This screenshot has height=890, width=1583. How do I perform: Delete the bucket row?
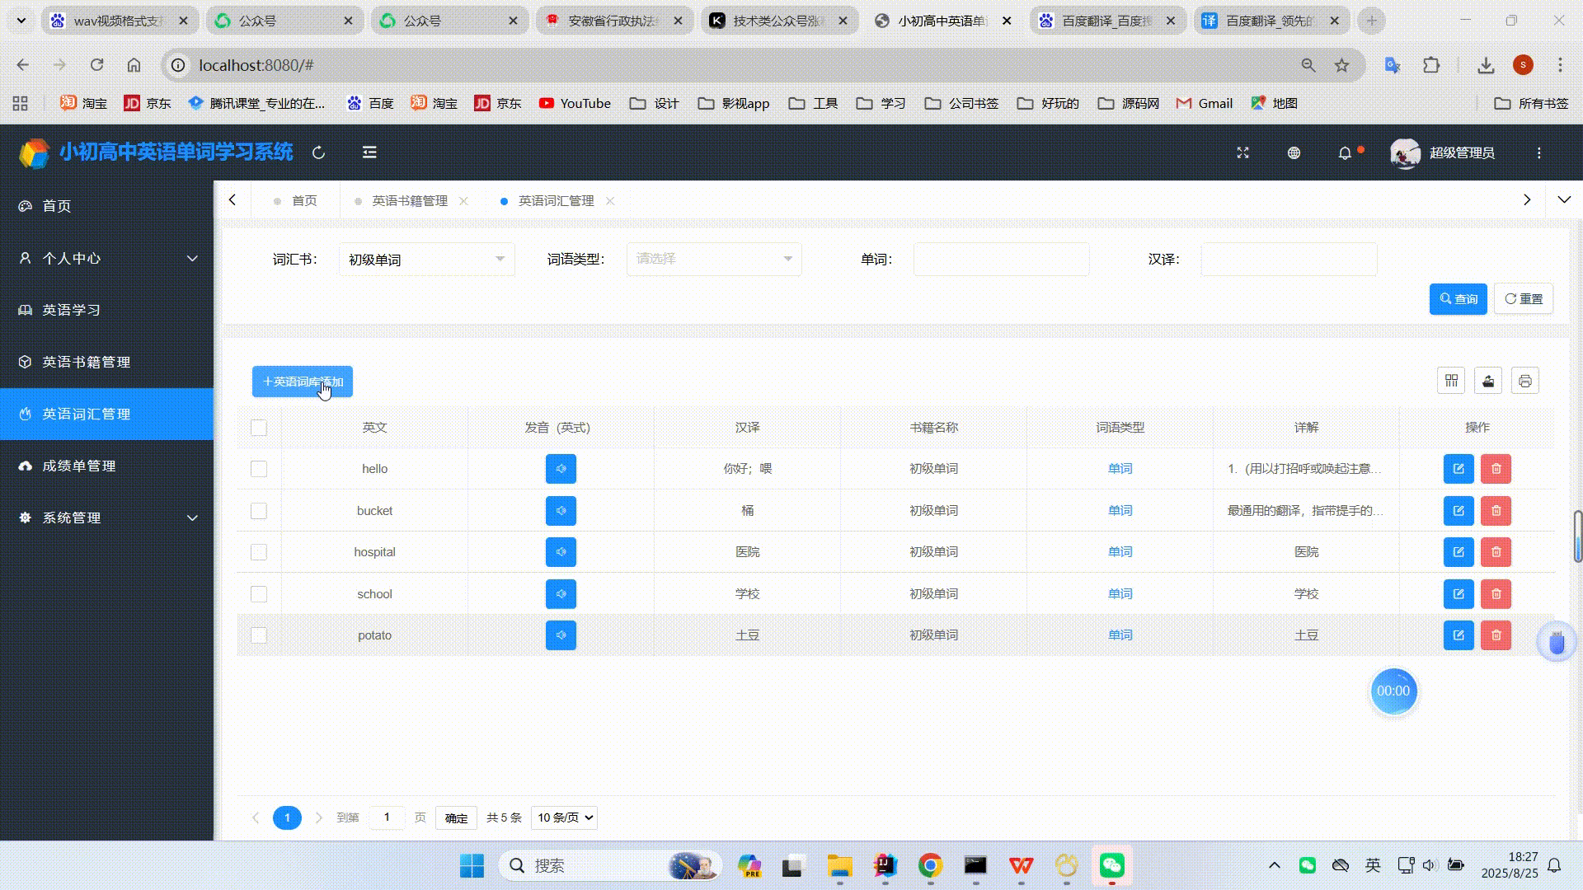pyautogui.click(x=1496, y=511)
